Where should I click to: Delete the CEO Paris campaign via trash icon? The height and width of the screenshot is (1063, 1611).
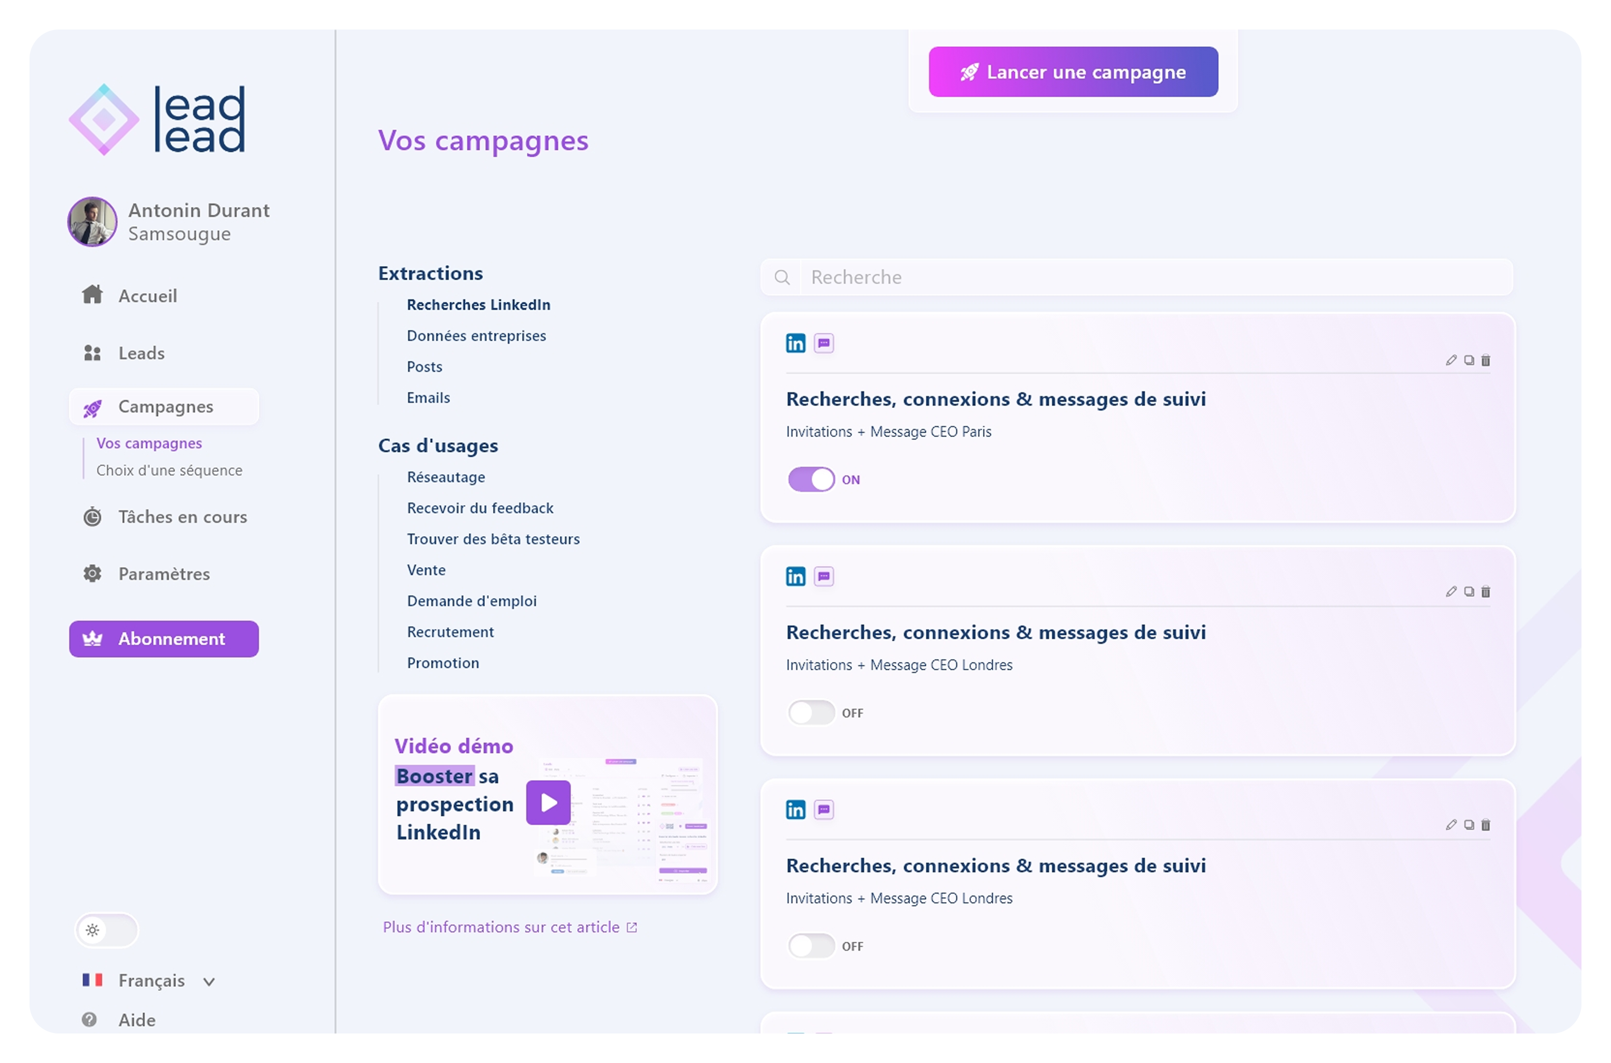(x=1486, y=360)
